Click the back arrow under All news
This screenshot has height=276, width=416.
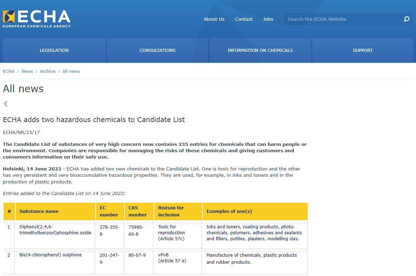tap(6, 104)
